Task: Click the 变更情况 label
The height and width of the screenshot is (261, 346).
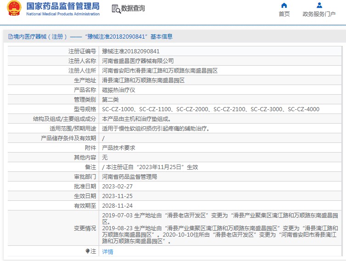Action: (85, 228)
